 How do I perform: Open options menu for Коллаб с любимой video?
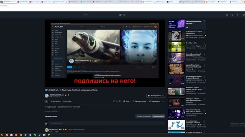pyautogui.click(x=204, y=55)
